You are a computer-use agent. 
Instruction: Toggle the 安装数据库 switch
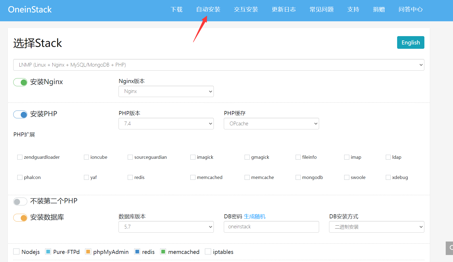(x=20, y=218)
